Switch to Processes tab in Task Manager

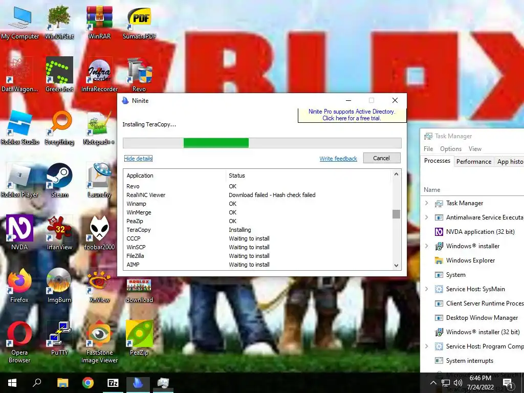(x=437, y=161)
